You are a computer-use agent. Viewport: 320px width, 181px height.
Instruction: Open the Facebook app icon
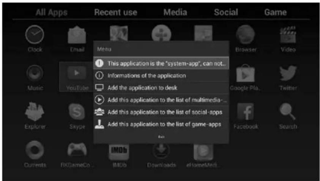click(x=246, y=112)
